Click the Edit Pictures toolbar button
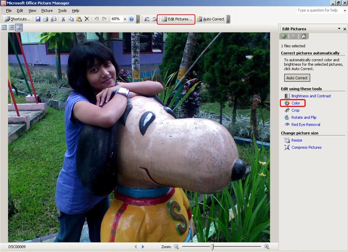This screenshot has height=252, width=348. [x=177, y=19]
